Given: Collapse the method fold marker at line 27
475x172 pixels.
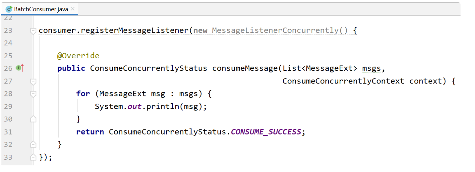Looking at the screenshot, I should [33, 82].
